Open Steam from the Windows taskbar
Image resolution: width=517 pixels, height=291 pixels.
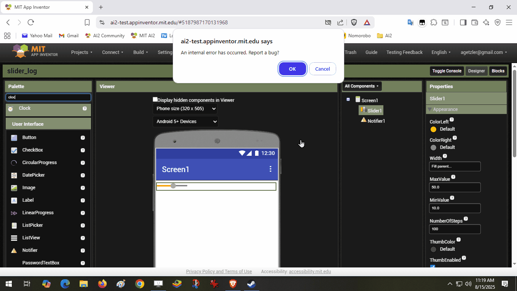pyautogui.click(x=251, y=284)
